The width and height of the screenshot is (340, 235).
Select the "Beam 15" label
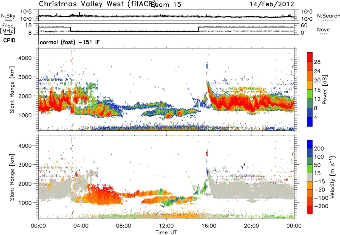(x=166, y=5)
